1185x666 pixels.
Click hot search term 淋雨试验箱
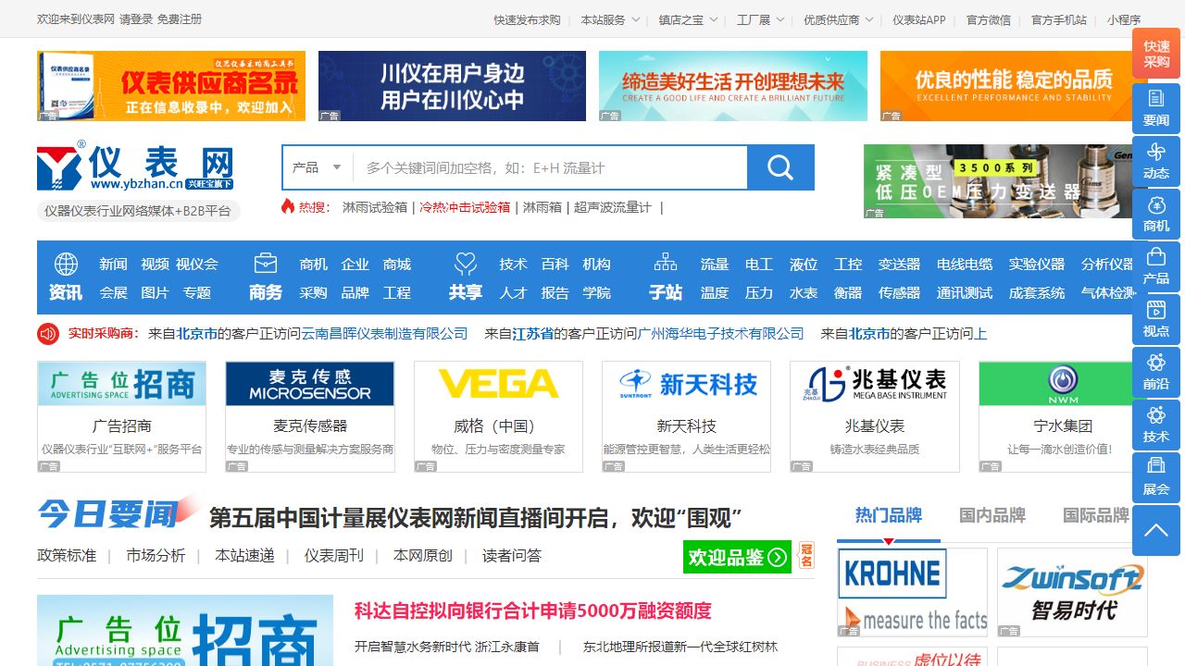pos(375,207)
